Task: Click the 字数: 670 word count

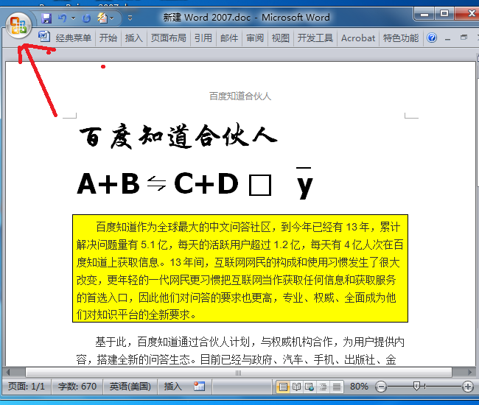Action: coord(77,387)
